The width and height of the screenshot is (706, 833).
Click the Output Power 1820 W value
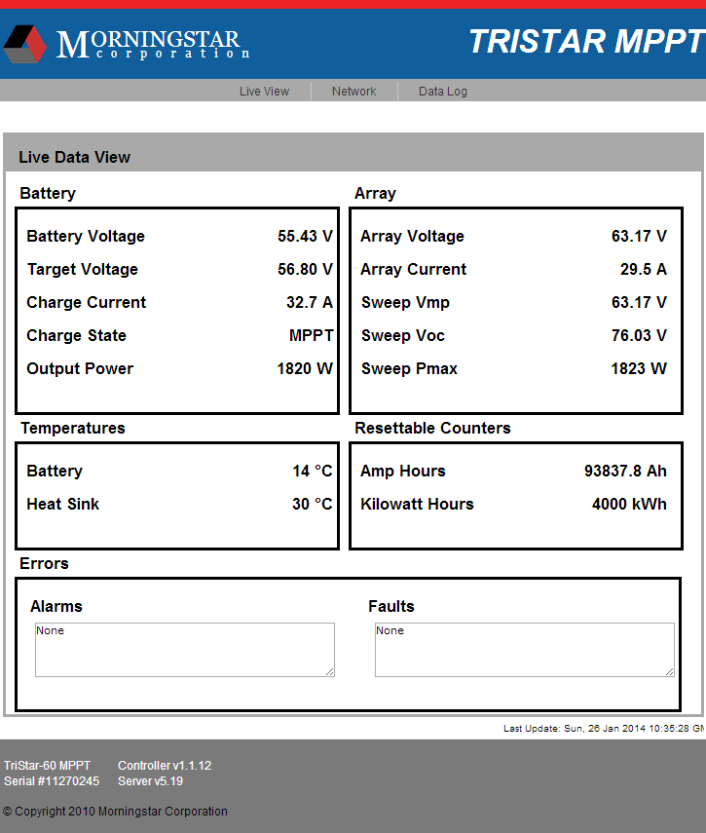pos(305,369)
